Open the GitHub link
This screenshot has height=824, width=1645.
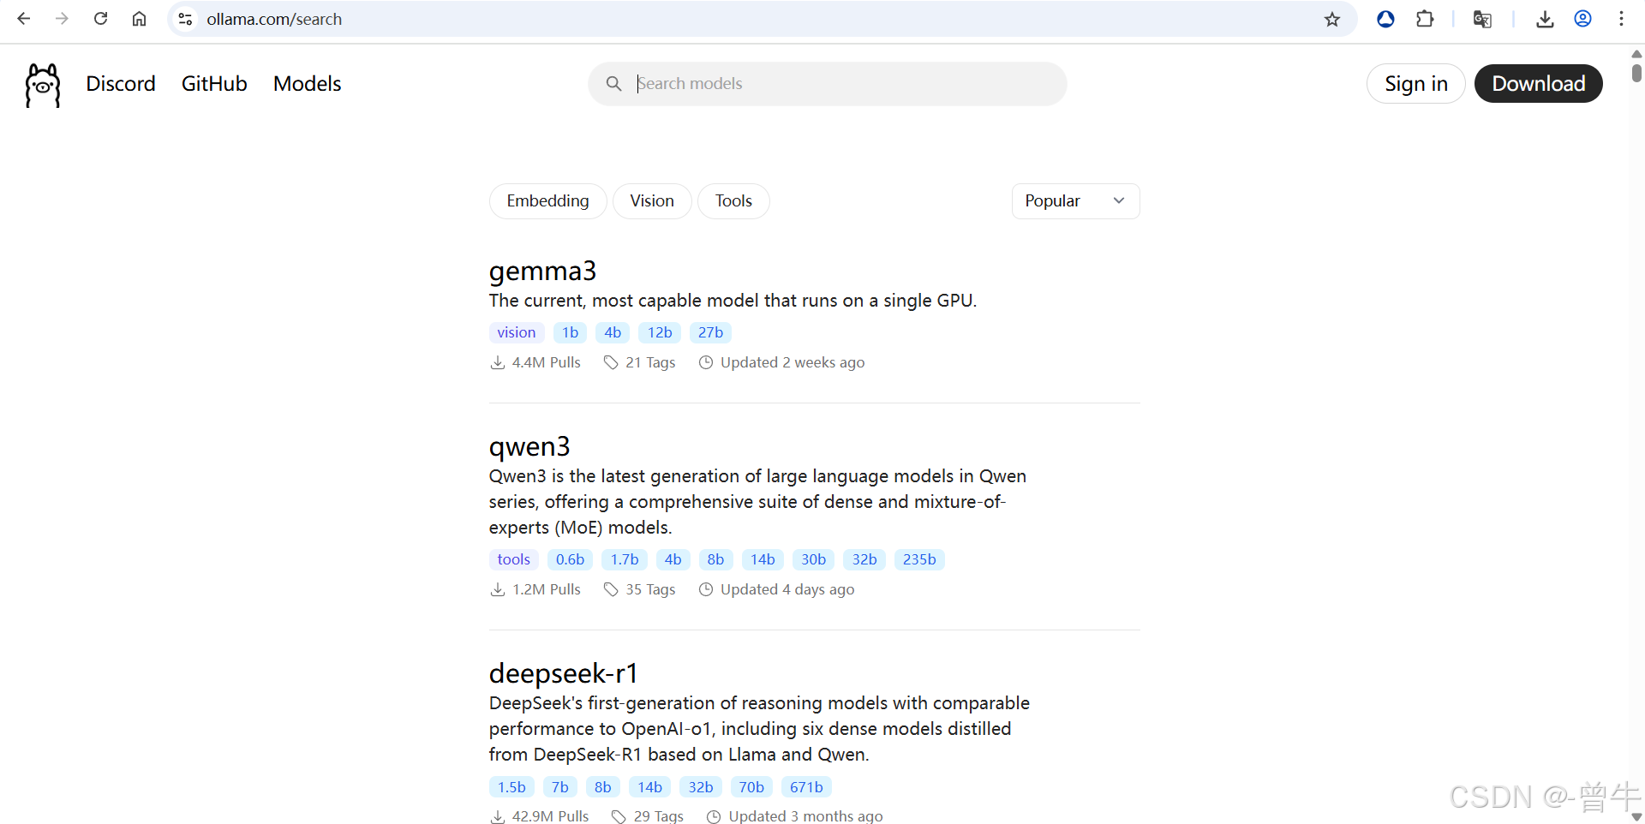(214, 84)
